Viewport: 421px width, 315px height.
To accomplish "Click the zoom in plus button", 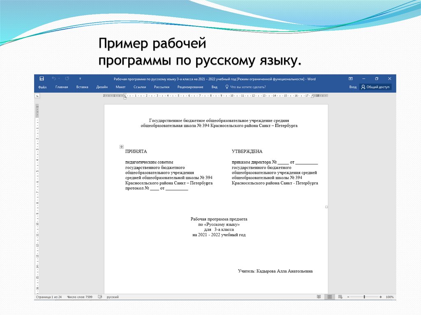I will point(381,297).
